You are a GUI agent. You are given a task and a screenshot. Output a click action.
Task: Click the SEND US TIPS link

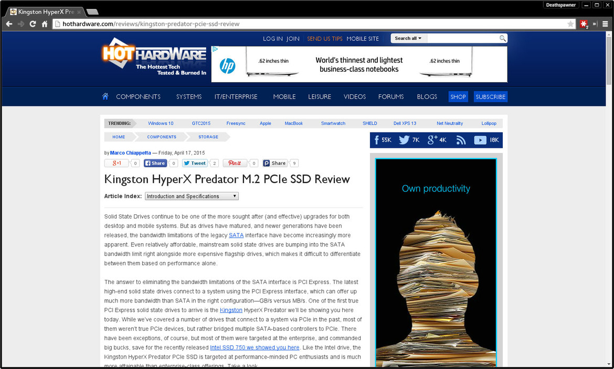pyautogui.click(x=325, y=39)
